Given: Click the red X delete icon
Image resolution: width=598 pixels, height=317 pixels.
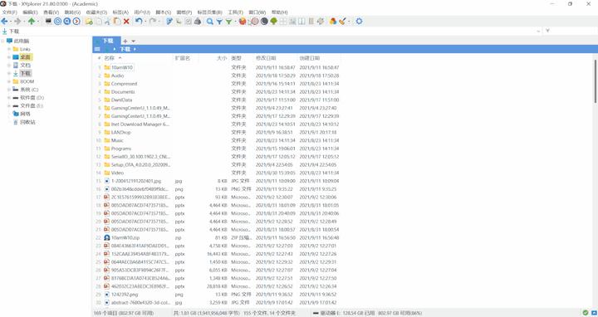Looking at the screenshot, I should (126, 22).
